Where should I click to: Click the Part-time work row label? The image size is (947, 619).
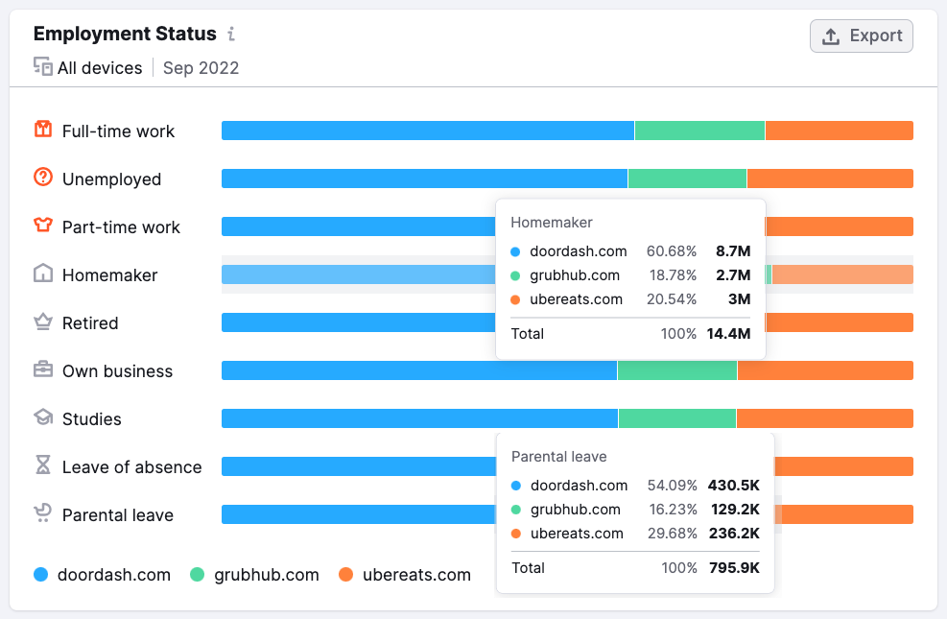[122, 227]
